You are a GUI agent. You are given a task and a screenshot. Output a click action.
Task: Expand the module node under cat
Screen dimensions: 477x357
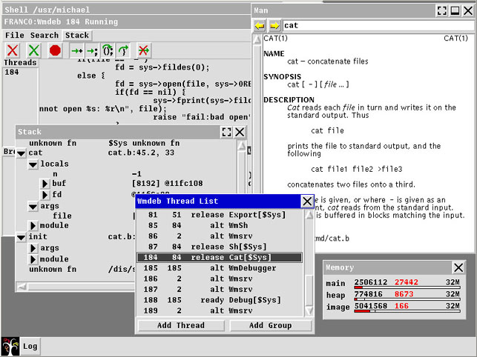(33, 225)
